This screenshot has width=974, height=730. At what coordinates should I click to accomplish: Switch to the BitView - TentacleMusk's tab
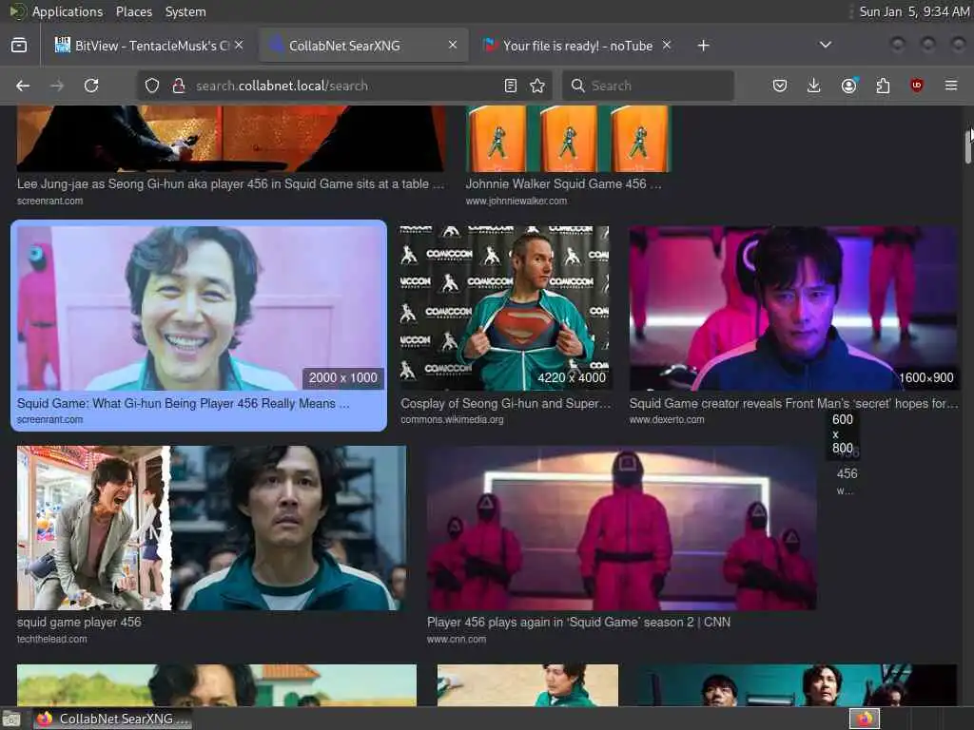tap(149, 46)
